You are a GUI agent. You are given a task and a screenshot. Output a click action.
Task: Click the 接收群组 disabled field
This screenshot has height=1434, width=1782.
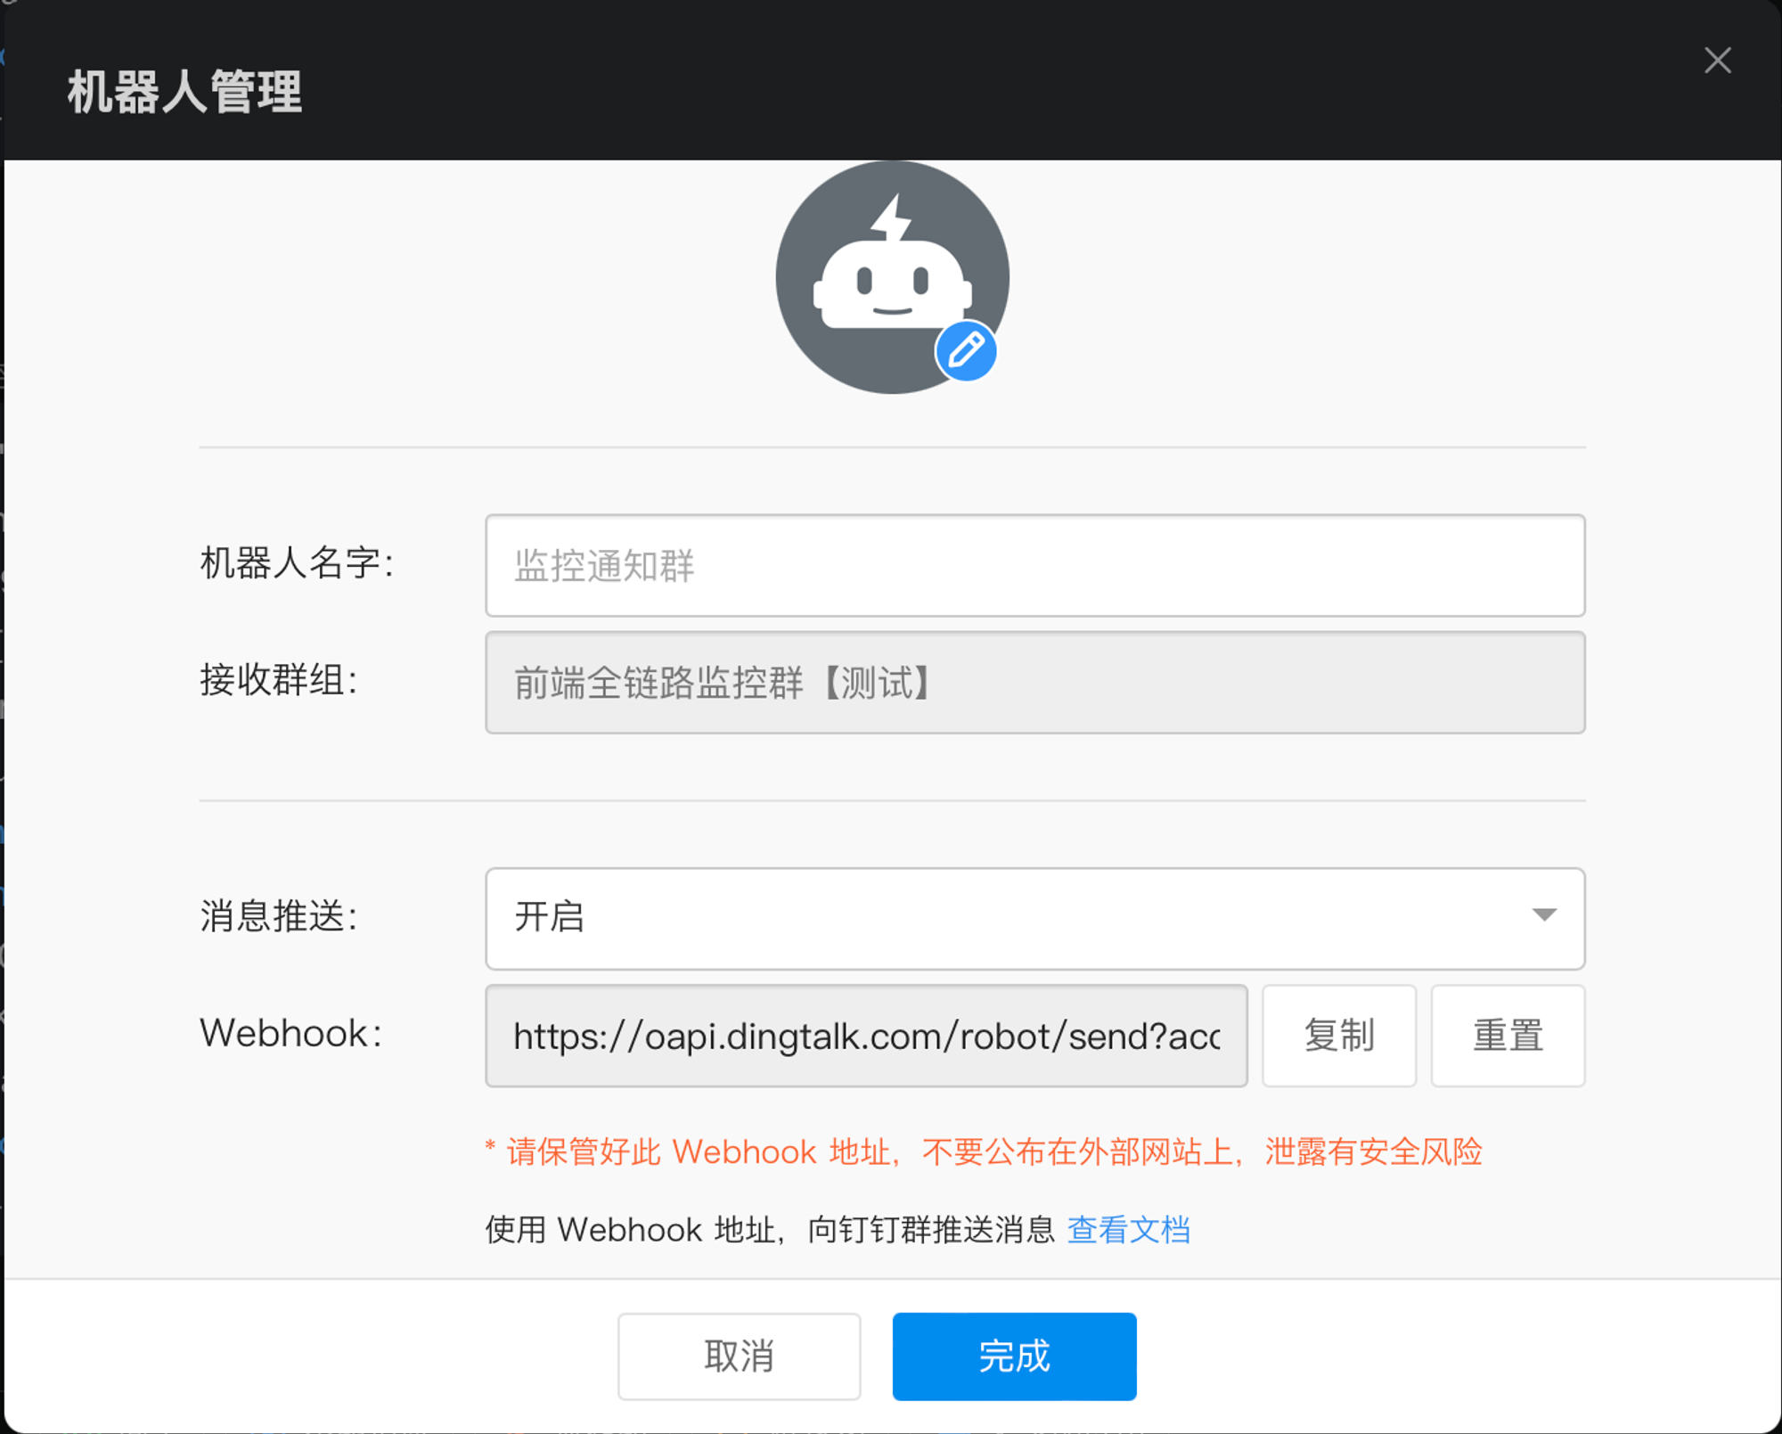(1034, 683)
